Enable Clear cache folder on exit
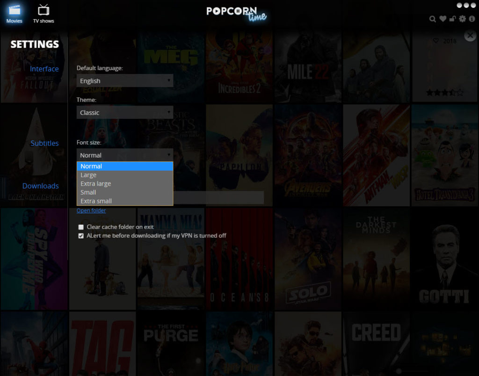This screenshot has height=376, width=479. (81, 227)
